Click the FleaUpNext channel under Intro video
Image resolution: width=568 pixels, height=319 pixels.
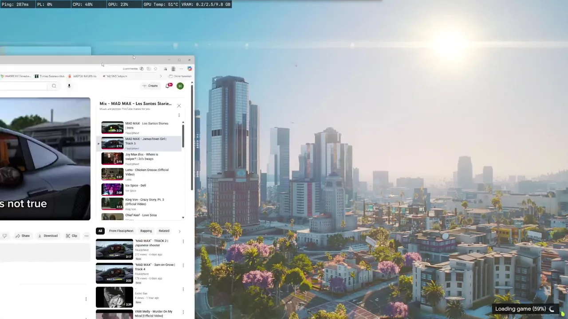coord(132,133)
